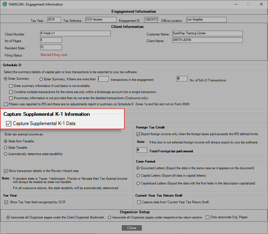Click the 'Married Filing Joint' filing status text
This screenshot has width=268, height=234.
click(54, 55)
